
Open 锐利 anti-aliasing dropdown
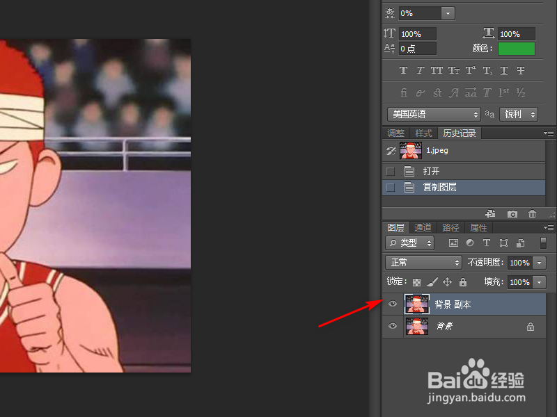point(518,114)
